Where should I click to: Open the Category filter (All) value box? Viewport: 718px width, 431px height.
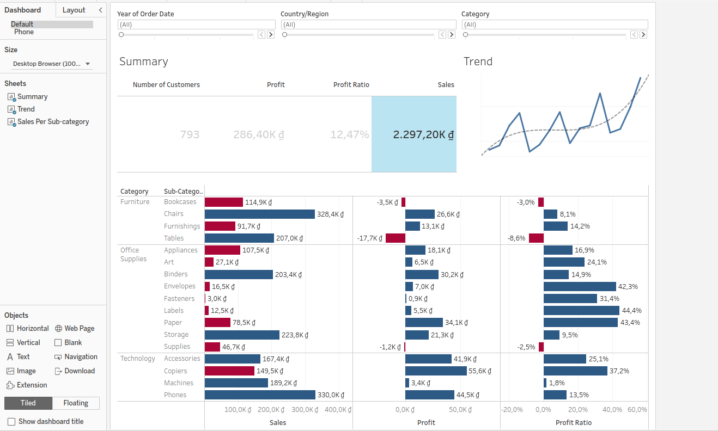pos(555,24)
